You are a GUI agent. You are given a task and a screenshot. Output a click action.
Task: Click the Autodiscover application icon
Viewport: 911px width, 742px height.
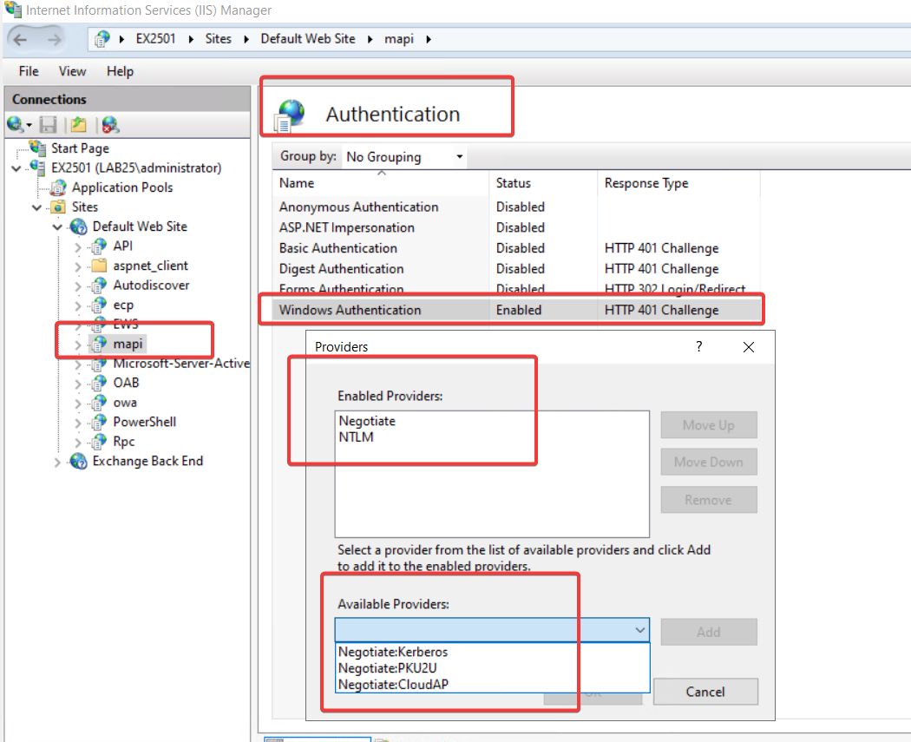(100, 286)
